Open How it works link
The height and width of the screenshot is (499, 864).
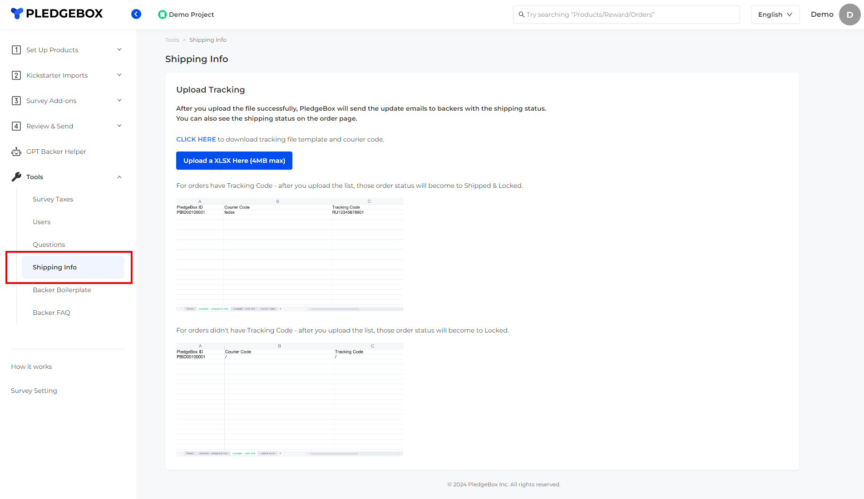(31, 367)
